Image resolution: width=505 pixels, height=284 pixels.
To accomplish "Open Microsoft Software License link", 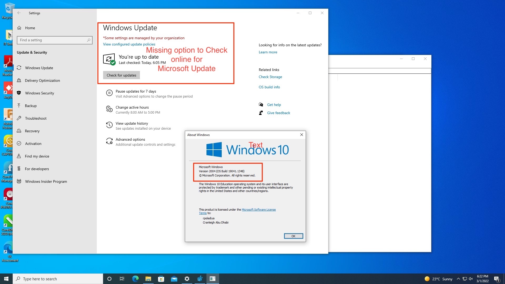I will point(259,210).
